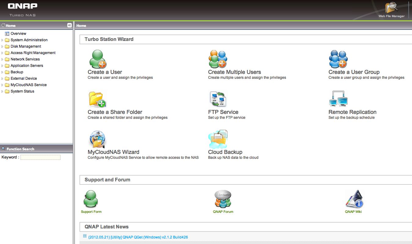Click the house icon in the sidebar header
This screenshot has height=244, width=412.
[3, 25]
